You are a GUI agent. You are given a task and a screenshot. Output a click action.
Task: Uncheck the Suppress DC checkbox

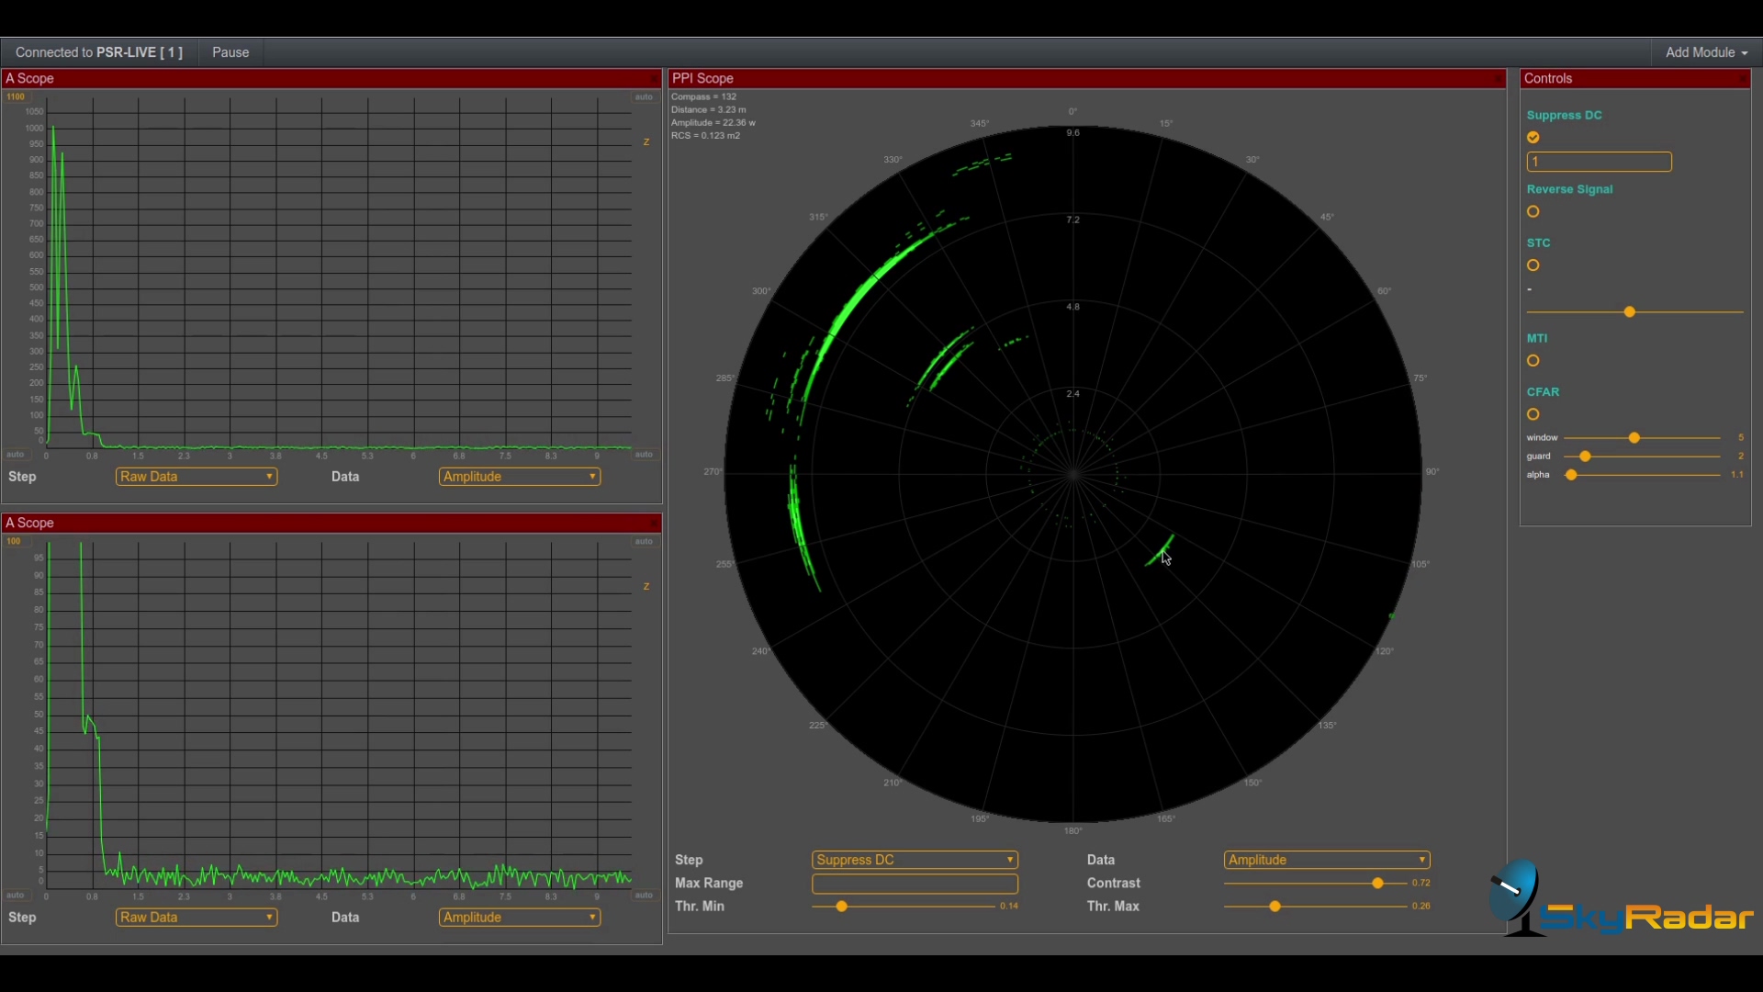(x=1532, y=137)
